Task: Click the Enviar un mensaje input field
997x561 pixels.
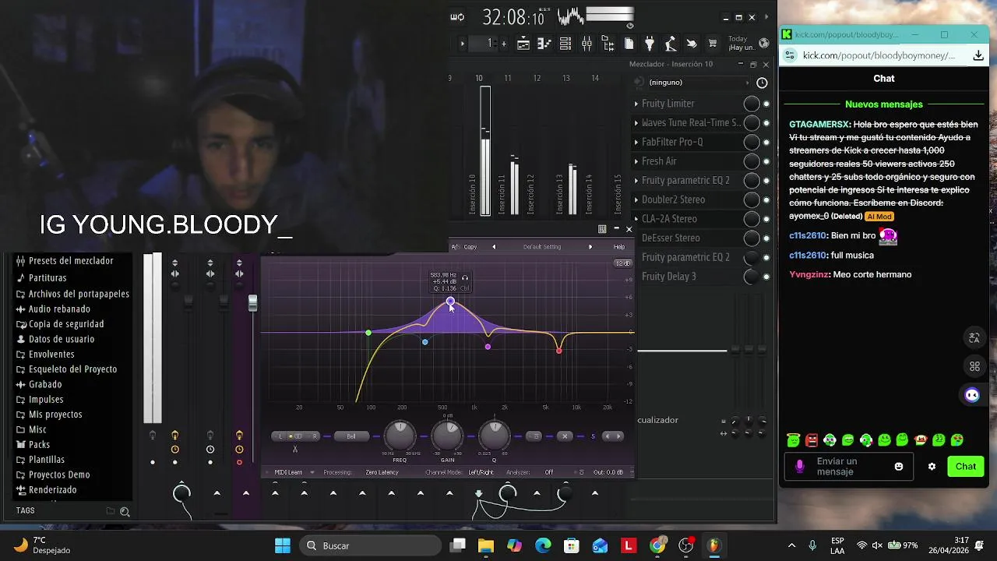Action: 849,467
